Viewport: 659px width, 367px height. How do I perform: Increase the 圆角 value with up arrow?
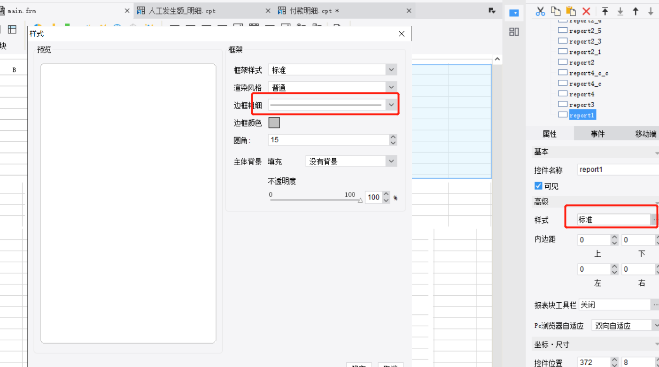[x=393, y=137]
